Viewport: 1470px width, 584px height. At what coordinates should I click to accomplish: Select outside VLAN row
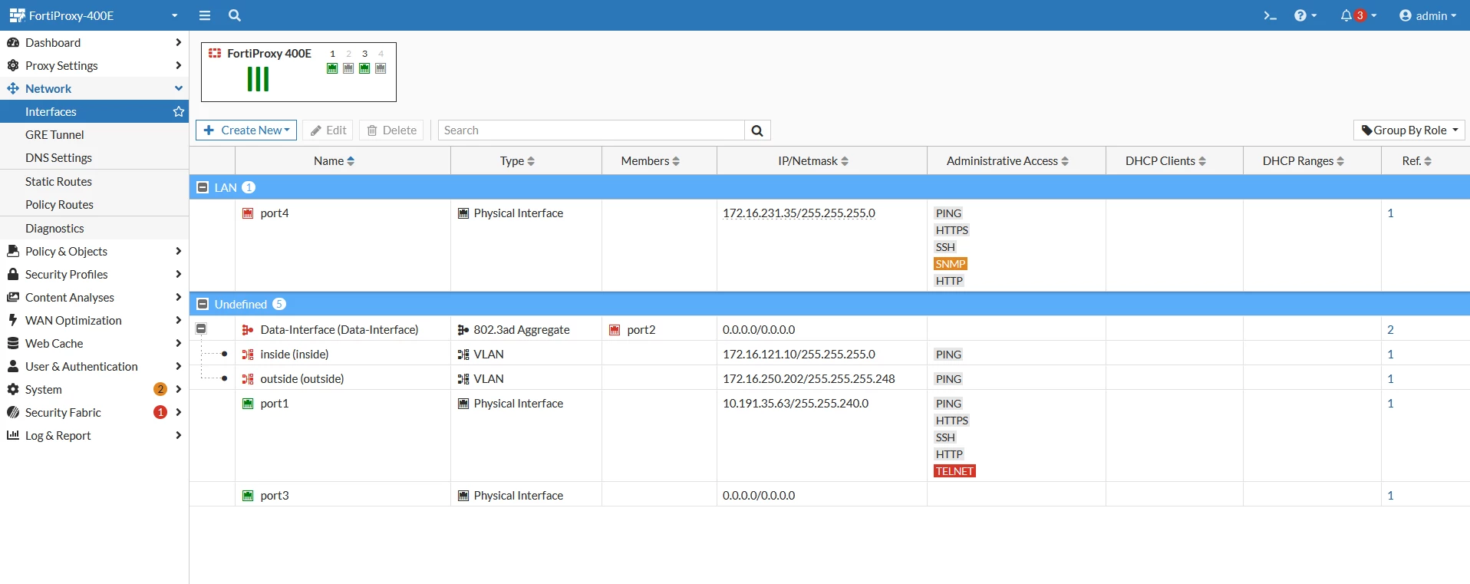coord(829,378)
